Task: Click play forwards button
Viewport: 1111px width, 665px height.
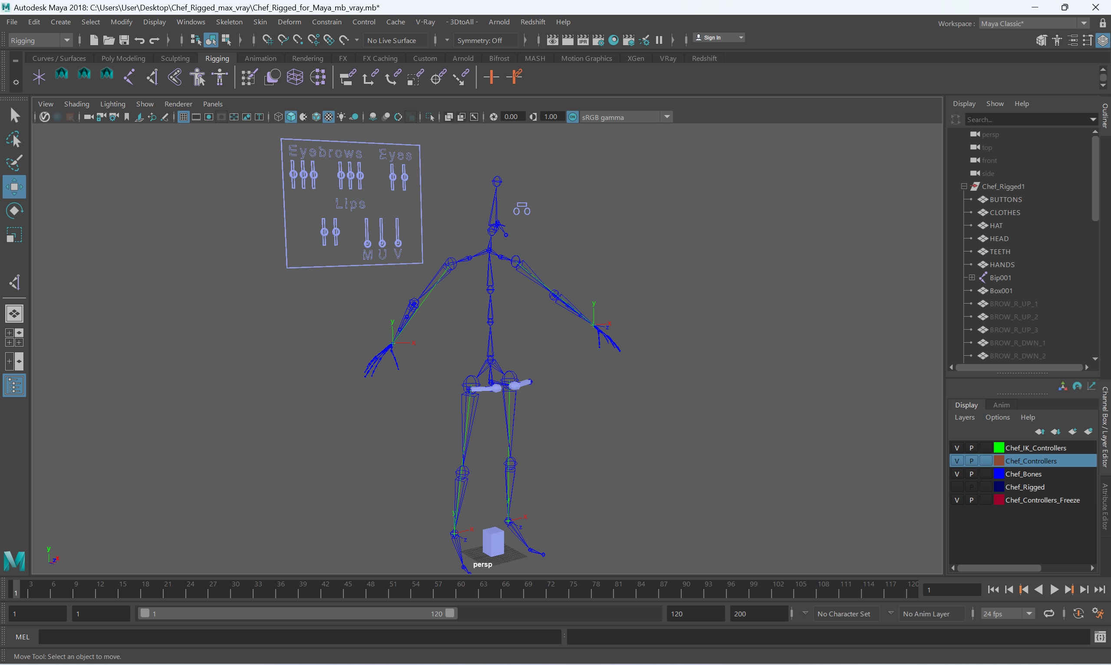Action: [1054, 589]
